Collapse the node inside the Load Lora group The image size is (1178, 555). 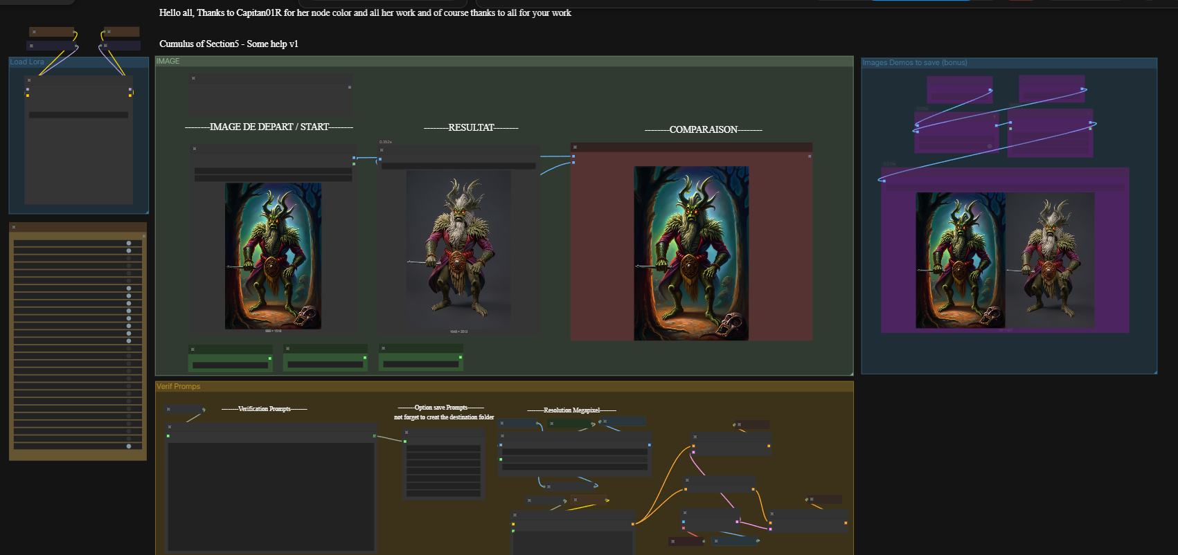click(28, 80)
